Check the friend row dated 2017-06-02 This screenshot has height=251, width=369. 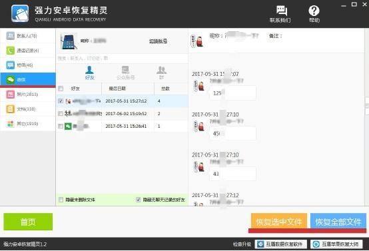tap(61, 113)
